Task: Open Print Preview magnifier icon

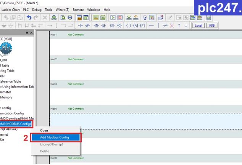Action: tap(63, 18)
